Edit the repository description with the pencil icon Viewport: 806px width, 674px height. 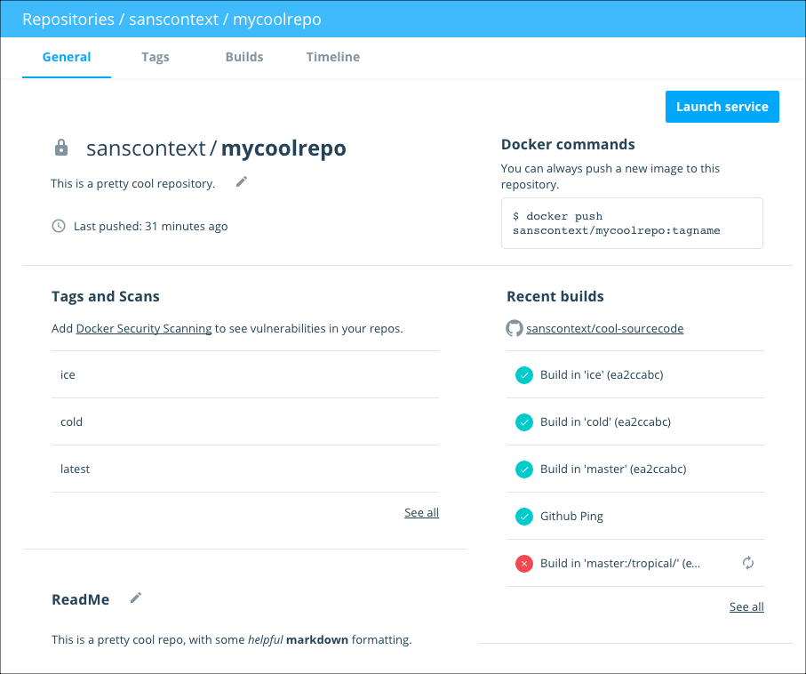click(x=240, y=181)
